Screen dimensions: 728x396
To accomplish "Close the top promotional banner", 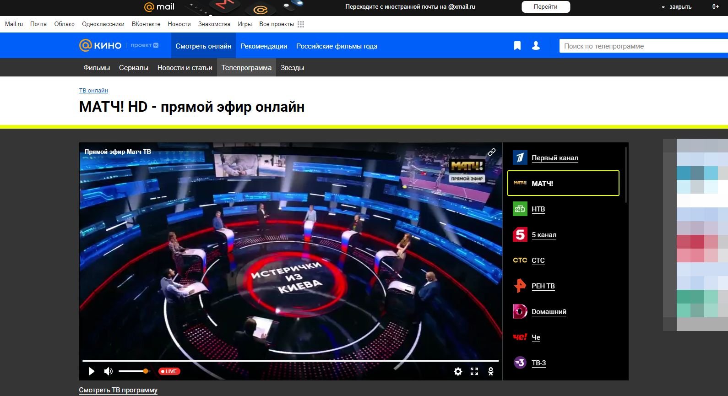I will point(677,7).
